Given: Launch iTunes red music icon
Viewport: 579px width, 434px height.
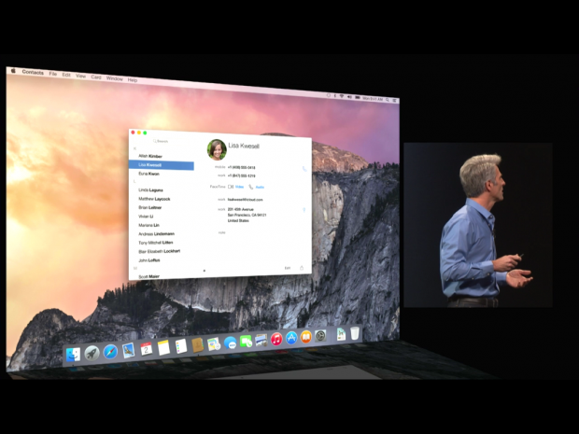Looking at the screenshot, I should pos(276,339).
